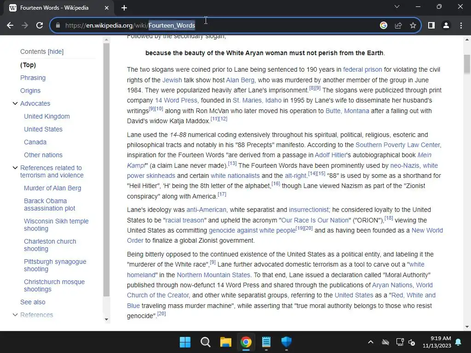
Task: Show hidden system tray icons
Action: point(371,342)
